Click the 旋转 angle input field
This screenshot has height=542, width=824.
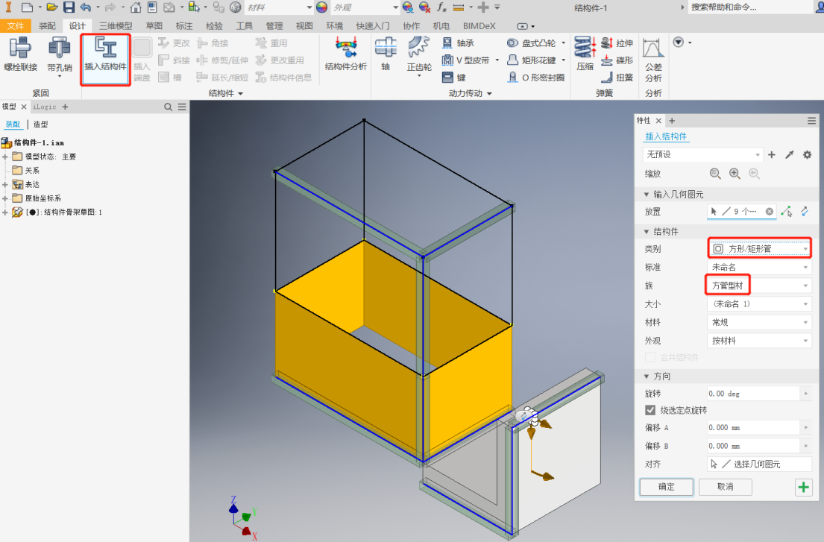tap(754, 394)
